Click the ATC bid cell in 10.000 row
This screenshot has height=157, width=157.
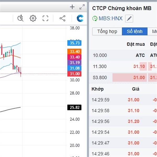(x=140, y=55)
